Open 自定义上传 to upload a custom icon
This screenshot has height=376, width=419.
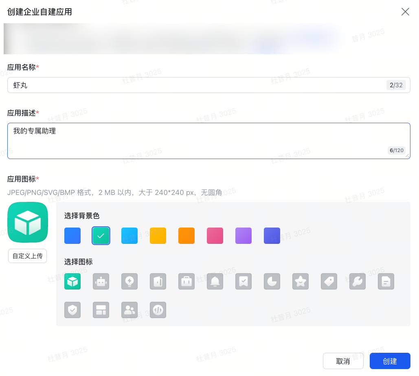27,256
